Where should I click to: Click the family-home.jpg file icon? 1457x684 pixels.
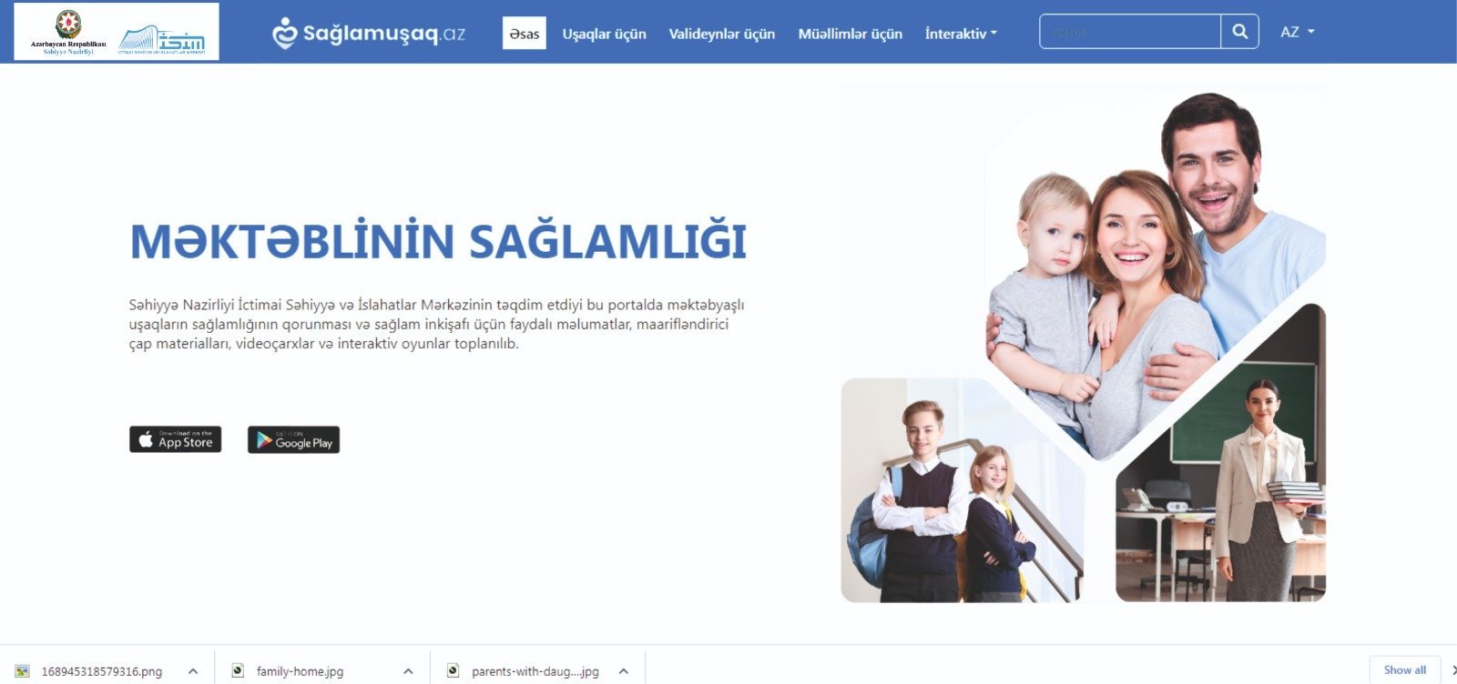click(238, 671)
